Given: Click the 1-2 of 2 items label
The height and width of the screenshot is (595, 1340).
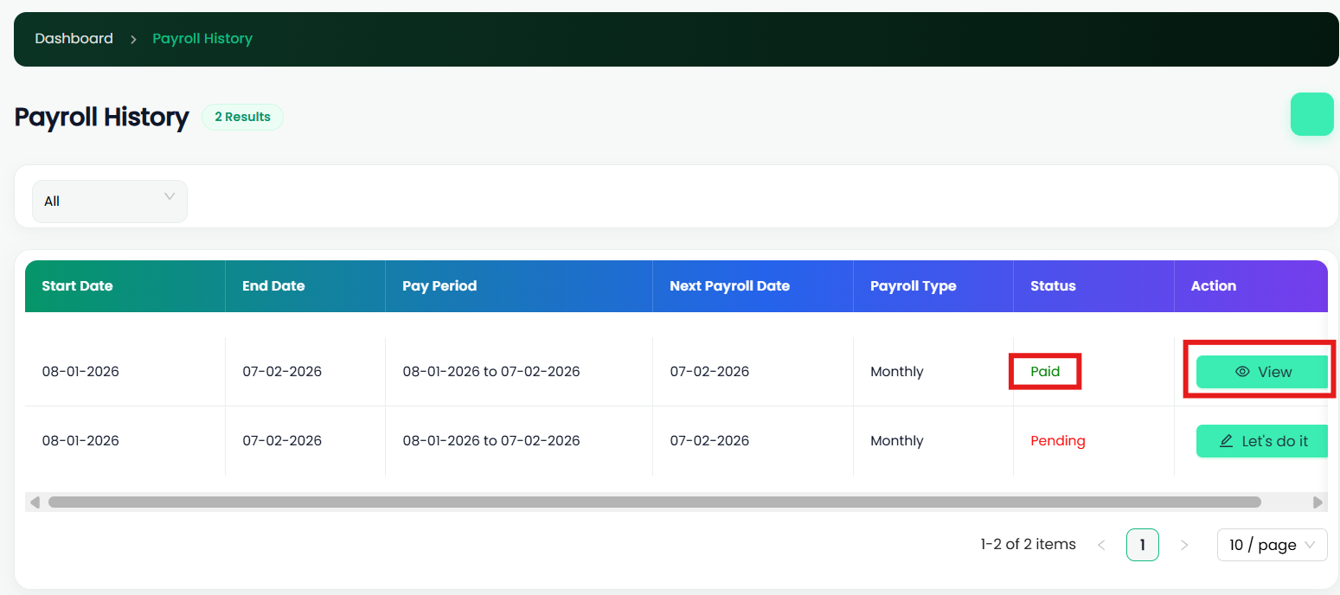Looking at the screenshot, I should pos(1029,545).
